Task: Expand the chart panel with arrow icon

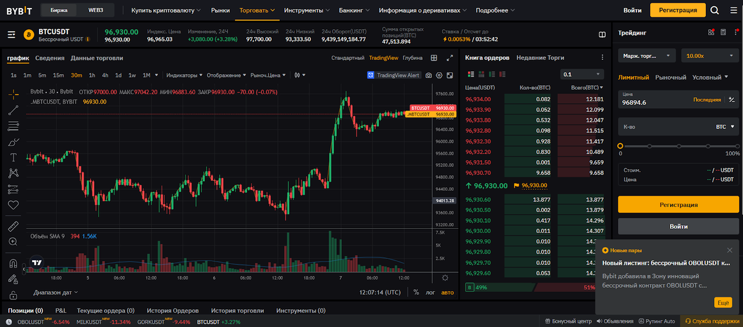Action: [450, 58]
